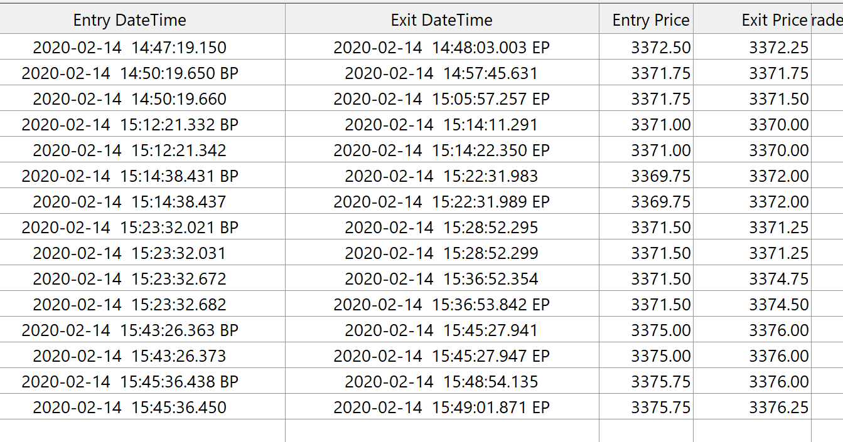
Task: Select exit price 3374.75 cell
Action: pyautogui.click(x=778, y=279)
